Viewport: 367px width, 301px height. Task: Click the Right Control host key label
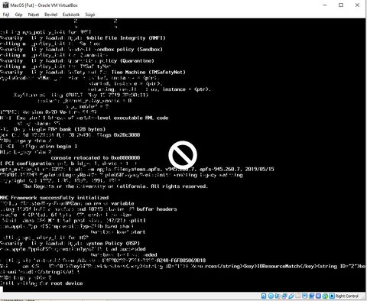pyautogui.click(x=347, y=296)
